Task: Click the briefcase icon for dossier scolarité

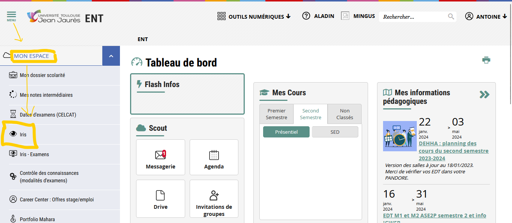Action: (x=13, y=75)
